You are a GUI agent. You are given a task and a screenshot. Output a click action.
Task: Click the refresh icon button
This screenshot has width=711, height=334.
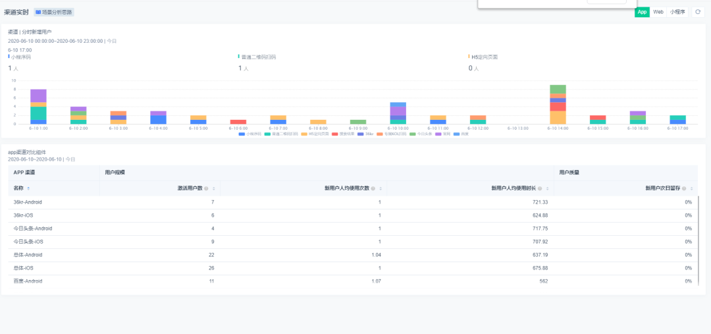click(698, 12)
